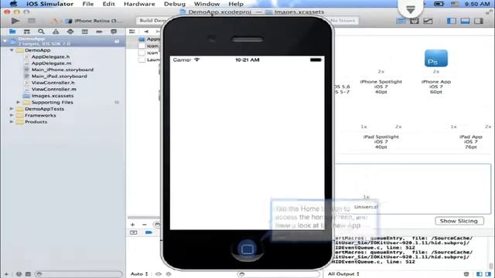Show the Breakpoint navigator
The height and width of the screenshot is (278, 495).
99,32
